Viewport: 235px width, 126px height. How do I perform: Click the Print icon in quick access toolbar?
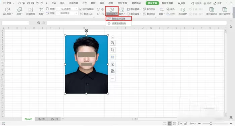pos(28,3)
